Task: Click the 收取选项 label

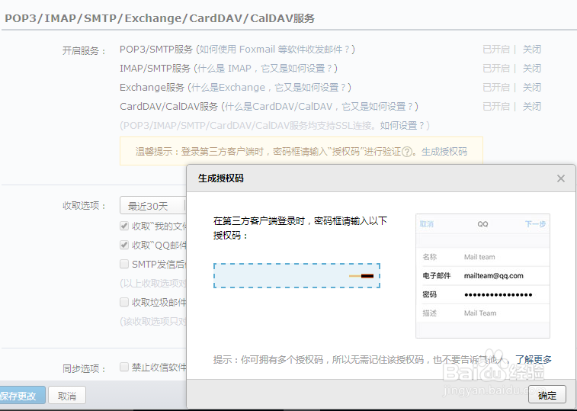Action: pos(85,206)
